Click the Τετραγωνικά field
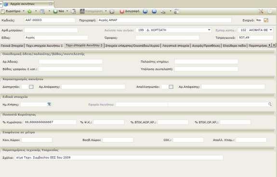This screenshot has height=177, width=277. [x=256, y=37]
